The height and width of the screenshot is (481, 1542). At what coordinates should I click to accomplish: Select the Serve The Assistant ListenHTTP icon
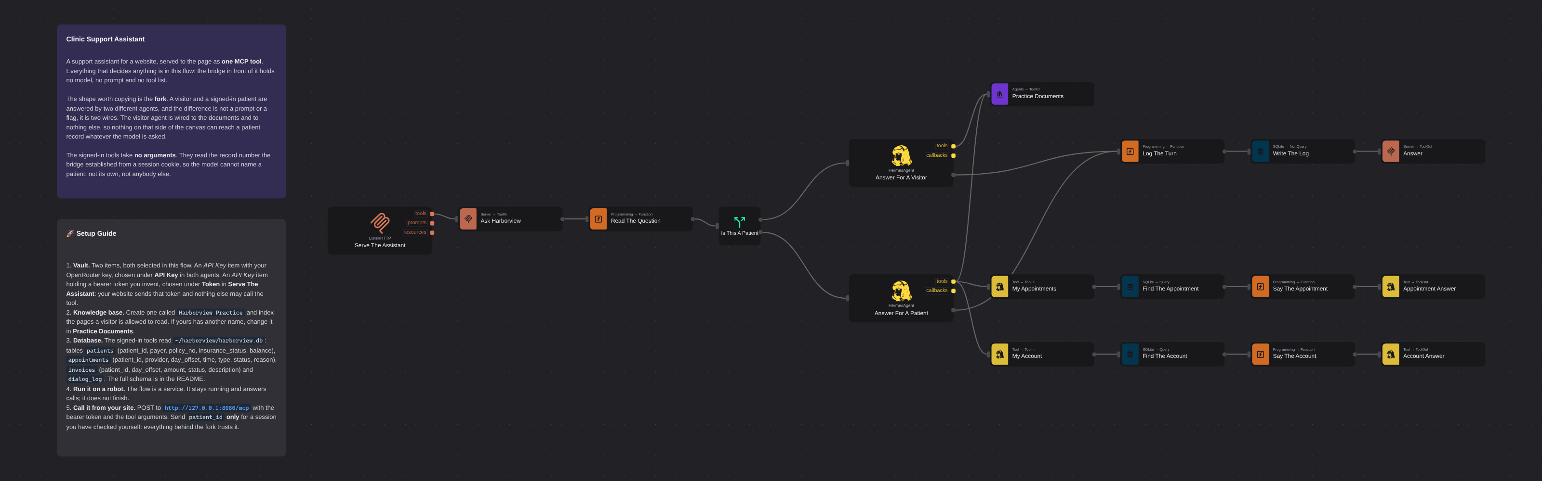tap(380, 223)
